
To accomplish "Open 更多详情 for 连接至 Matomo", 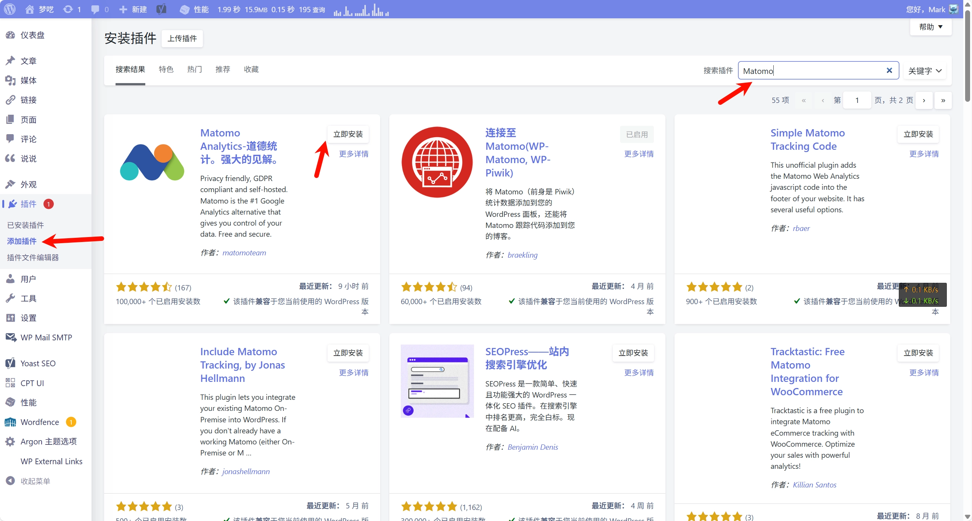I will [639, 154].
